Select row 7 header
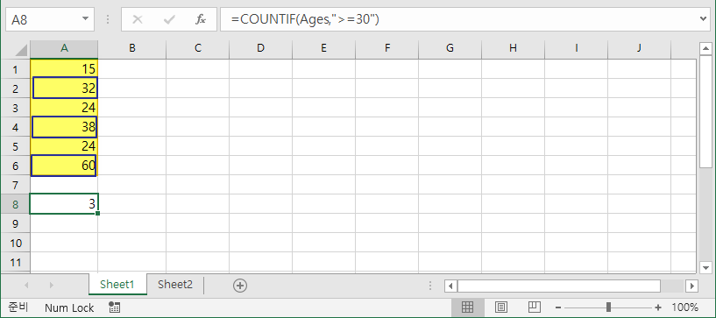This screenshot has width=716, height=318. 15,185
